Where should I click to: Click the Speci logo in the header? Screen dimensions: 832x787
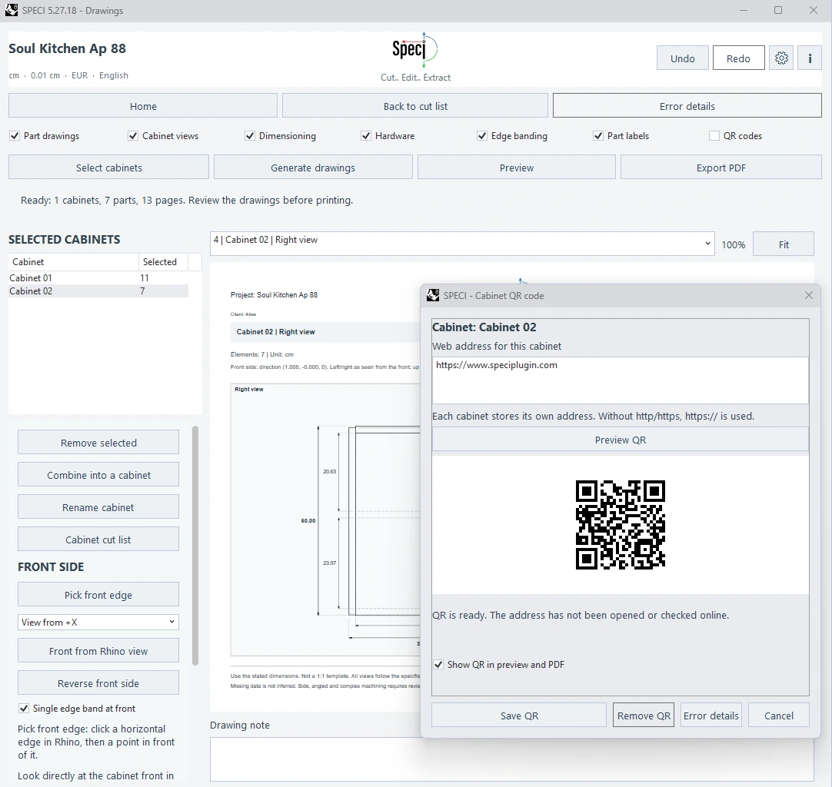click(x=415, y=49)
